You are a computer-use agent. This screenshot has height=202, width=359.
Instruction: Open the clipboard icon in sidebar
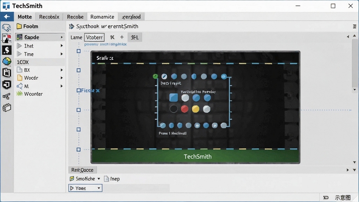[7, 73]
